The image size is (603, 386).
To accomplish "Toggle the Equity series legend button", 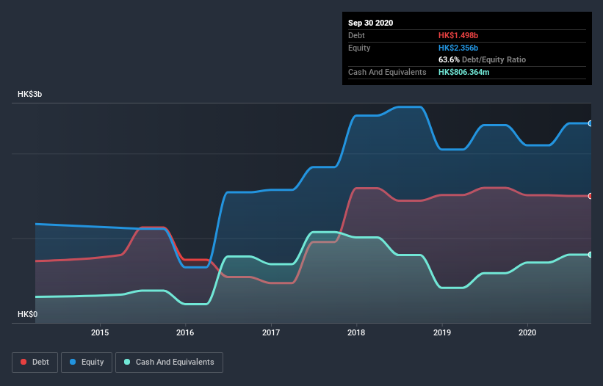I will click(x=87, y=363).
